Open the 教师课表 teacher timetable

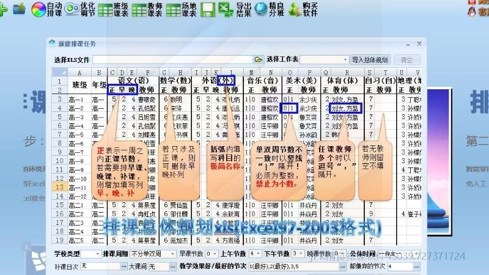coord(147,9)
